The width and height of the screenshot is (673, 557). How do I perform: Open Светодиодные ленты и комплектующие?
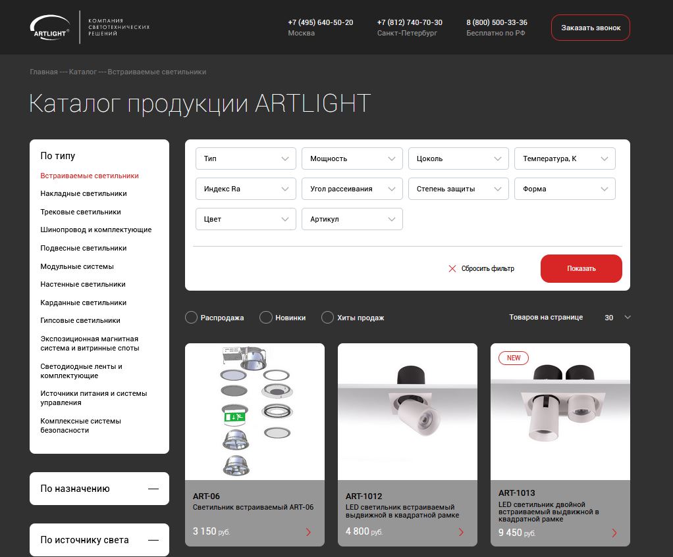point(81,371)
